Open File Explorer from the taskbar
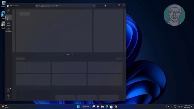Image resolution: width=194 pixels, height=109 pixels. point(102,107)
